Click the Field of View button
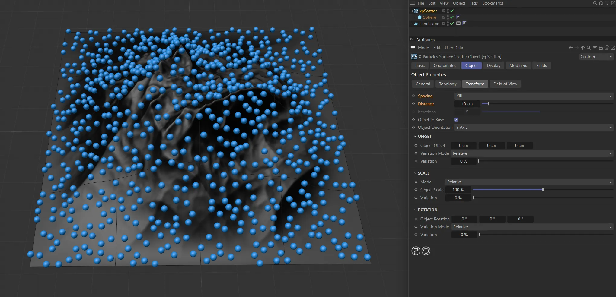616x297 pixels. pos(505,84)
